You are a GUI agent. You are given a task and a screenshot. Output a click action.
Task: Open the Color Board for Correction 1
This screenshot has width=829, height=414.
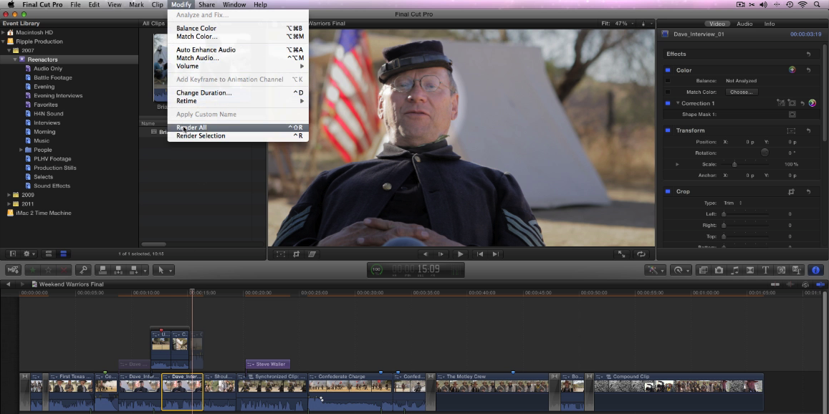point(812,103)
